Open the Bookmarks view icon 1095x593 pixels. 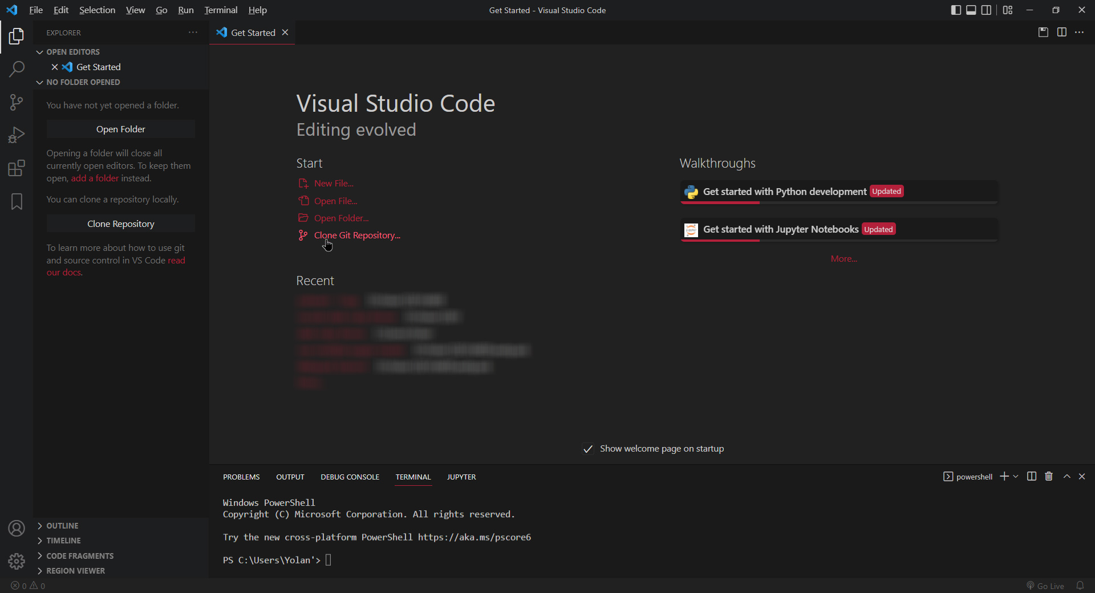pos(17,201)
